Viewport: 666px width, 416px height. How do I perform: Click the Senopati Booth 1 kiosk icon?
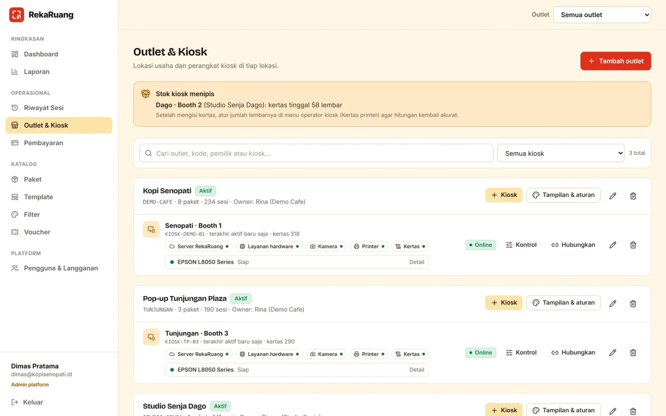[151, 229]
